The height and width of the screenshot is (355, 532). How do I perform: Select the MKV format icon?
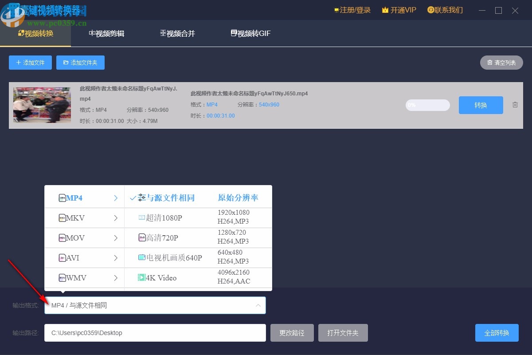(x=62, y=217)
